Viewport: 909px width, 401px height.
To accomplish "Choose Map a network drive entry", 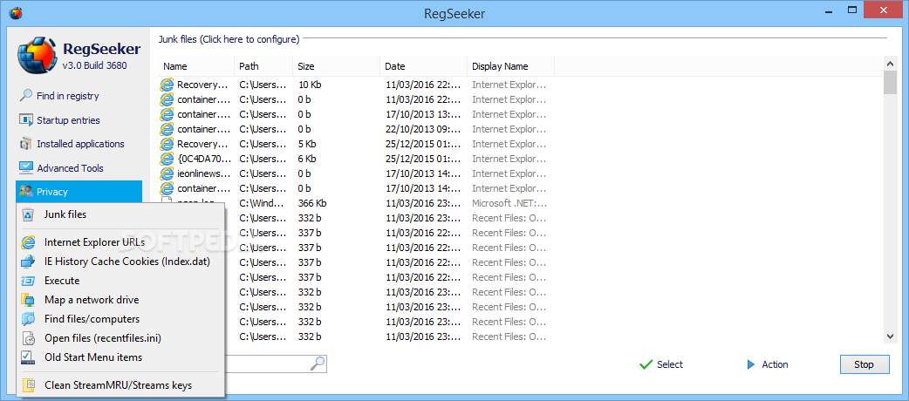I will (120, 300).
